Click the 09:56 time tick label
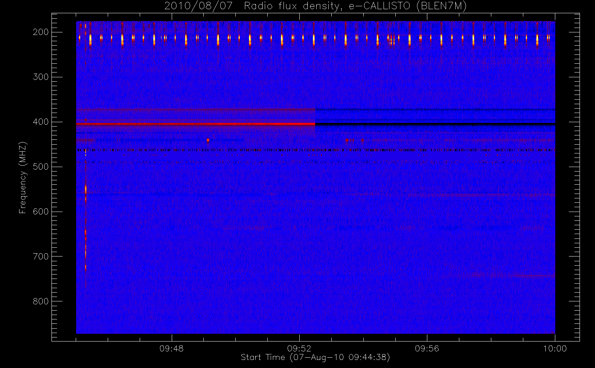Image resolution: width=595 pixels, height=368 pixels. tap(427, 348)
